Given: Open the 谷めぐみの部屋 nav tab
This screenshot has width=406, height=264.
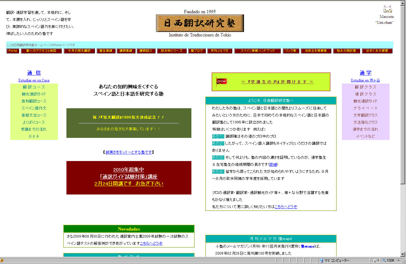Looking at the screenshot, I should pyautogui.click(x=377, y=51).
